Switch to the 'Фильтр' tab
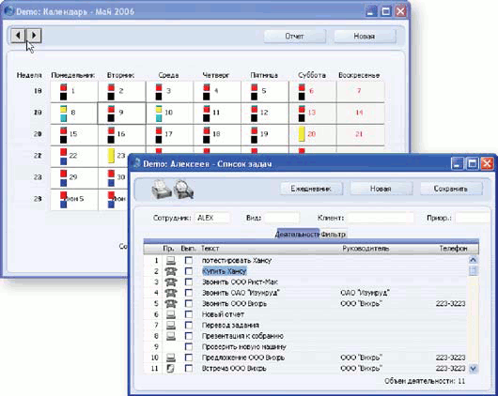The image size is (498, 396). pyautogui.click(x=334, y=235)
